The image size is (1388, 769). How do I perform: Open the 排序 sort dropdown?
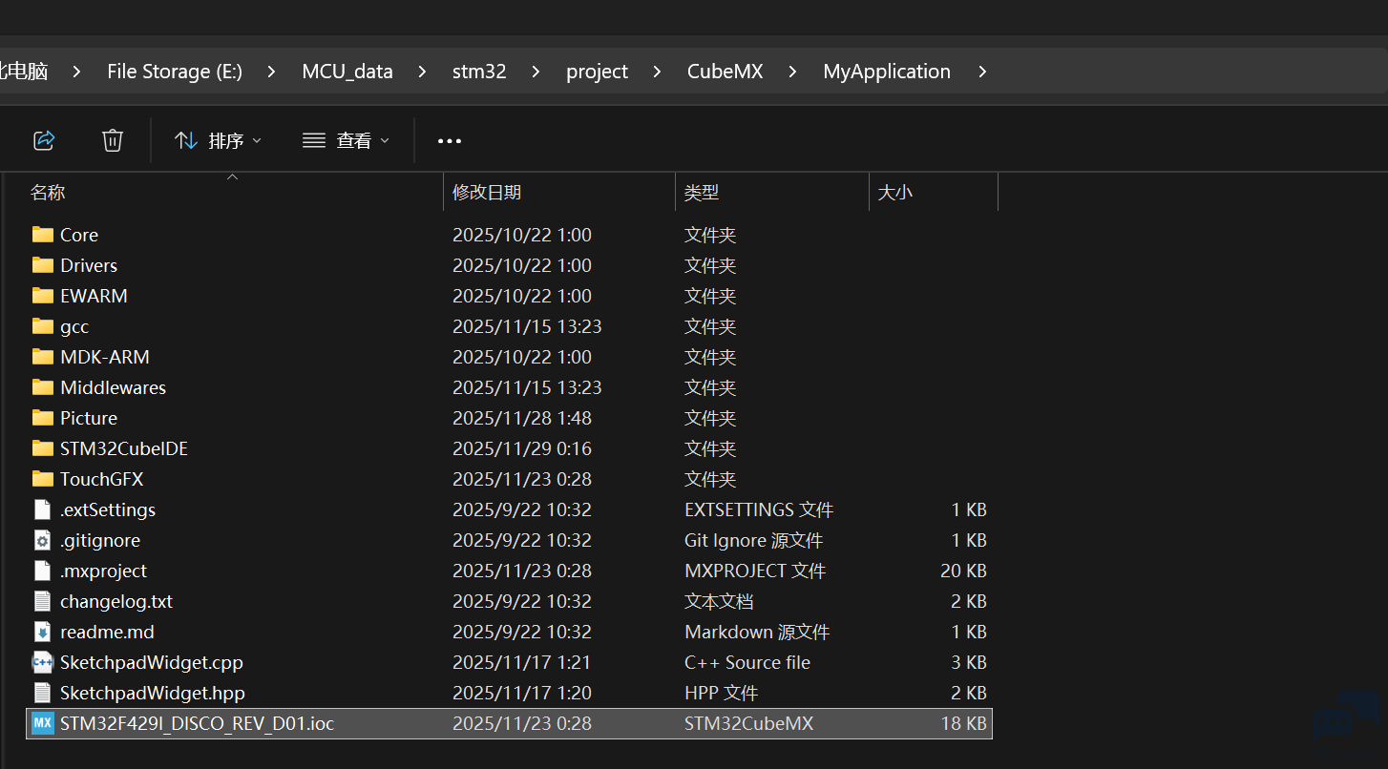click(219, 141)
